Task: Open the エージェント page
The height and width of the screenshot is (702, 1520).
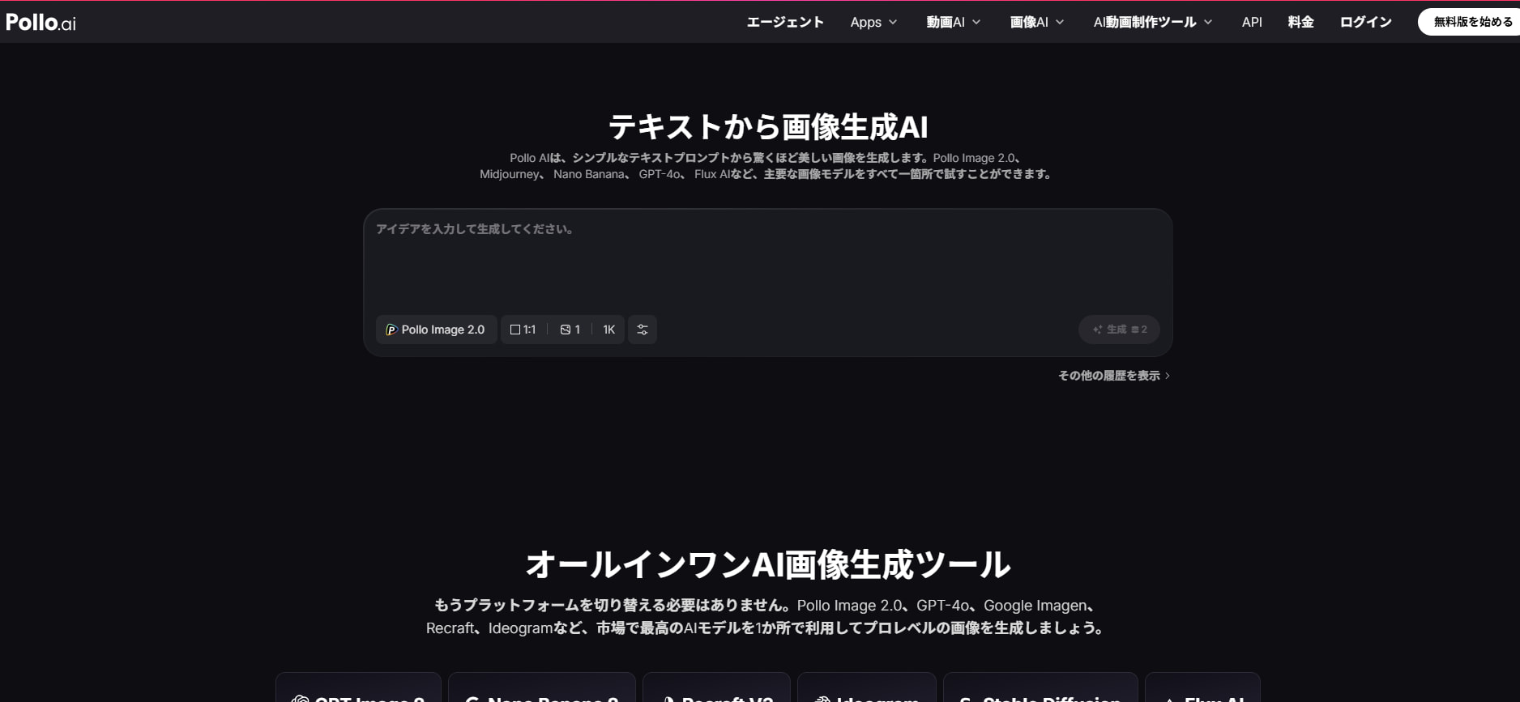Action: click(x=784, y=22)
